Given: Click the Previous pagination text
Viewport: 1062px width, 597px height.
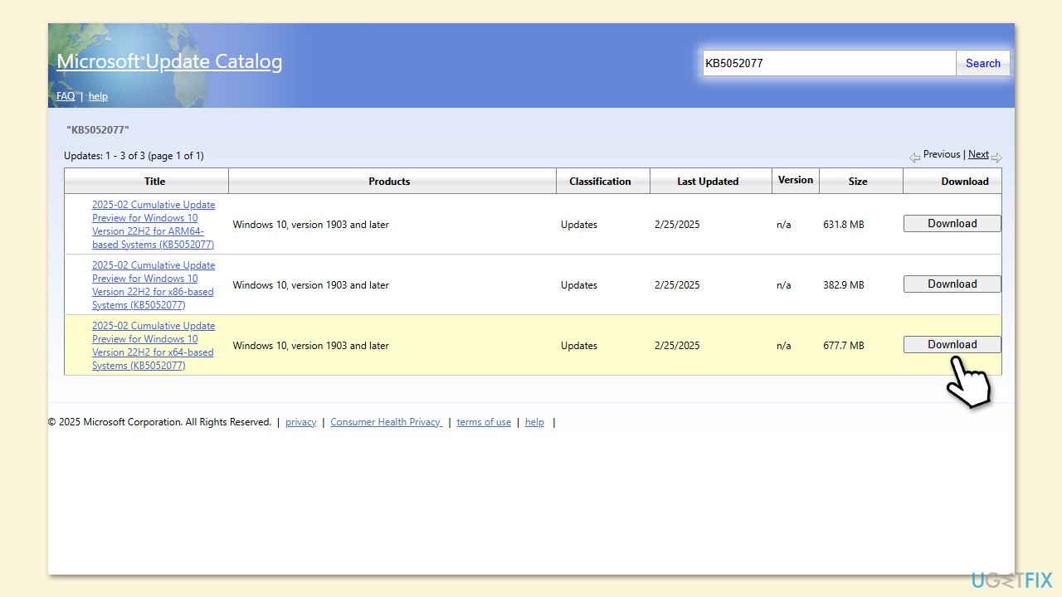Looking at the screenshot, I should [x=942, y=154].
